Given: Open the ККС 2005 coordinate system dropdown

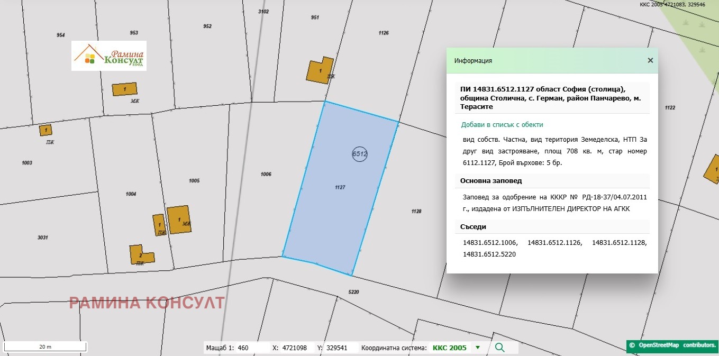Looking at the screenshot, I should coord(450,348).
